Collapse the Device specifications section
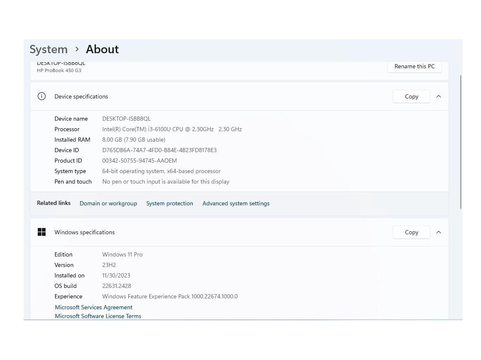 (x=439, y=96)
